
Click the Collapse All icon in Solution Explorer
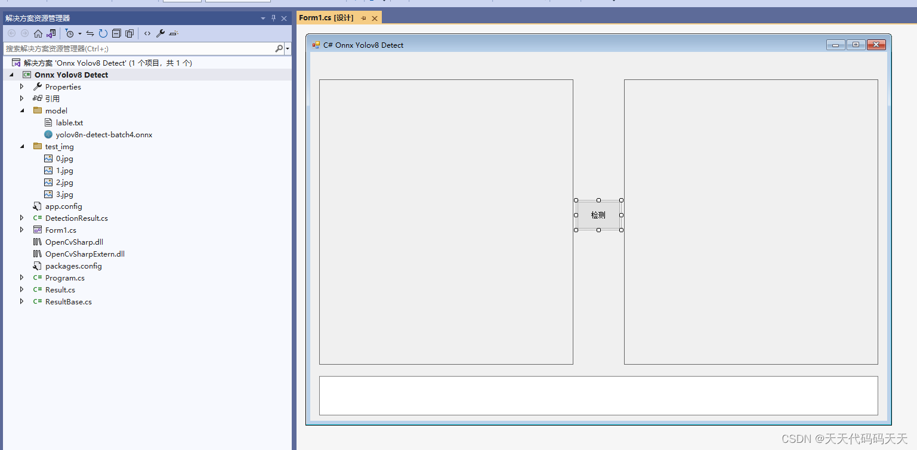click(116, 33)
